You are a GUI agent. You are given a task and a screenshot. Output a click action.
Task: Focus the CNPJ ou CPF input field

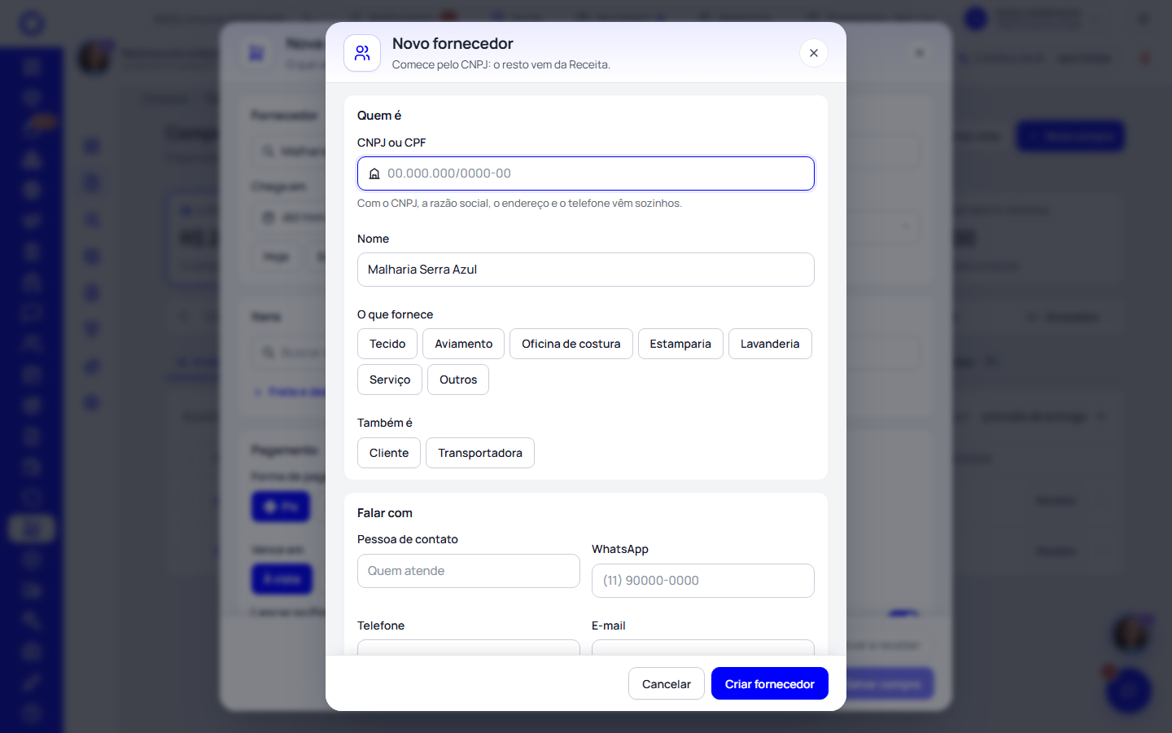tap(586, 173)
